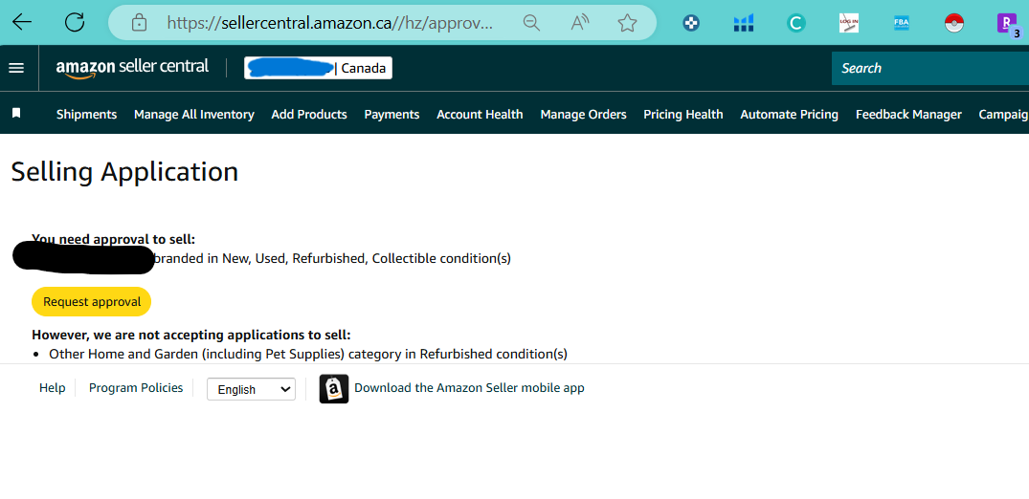Click the browser back arrow
Viewport: 1029px width, 499px height.
point(22,22)
